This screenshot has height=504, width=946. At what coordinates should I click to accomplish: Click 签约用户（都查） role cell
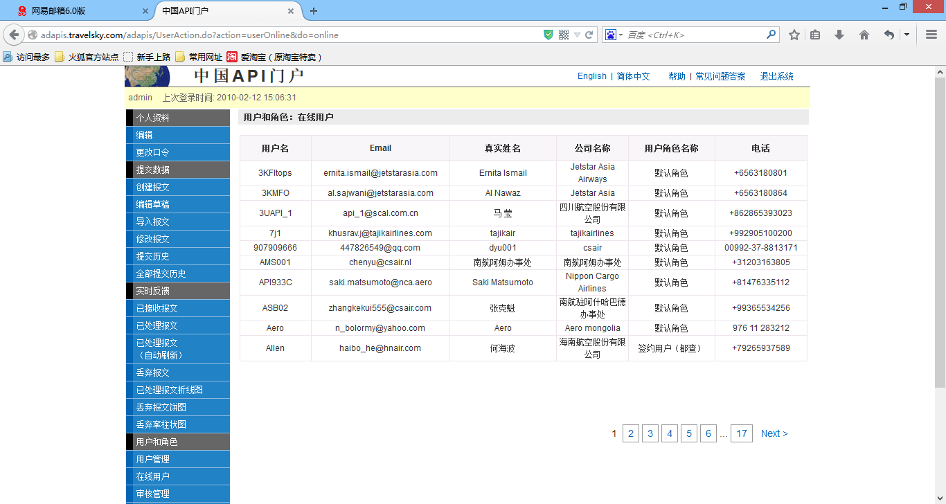(x=671, y=348)
